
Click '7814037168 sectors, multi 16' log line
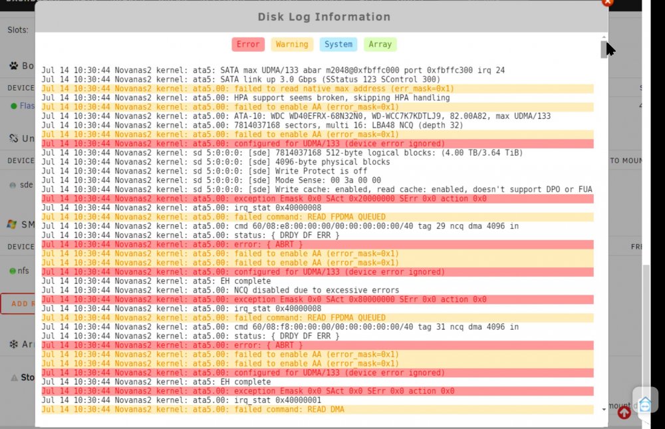click(252, 125)
